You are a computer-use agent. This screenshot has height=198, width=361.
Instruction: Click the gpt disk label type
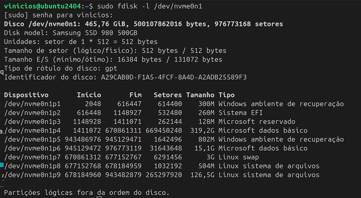point(111,69)
